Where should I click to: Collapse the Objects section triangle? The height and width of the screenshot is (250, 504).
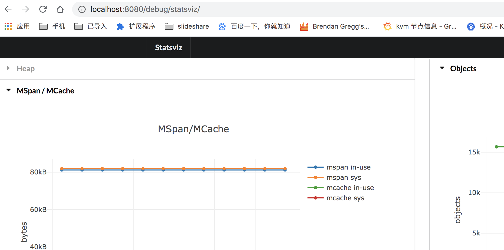tap(442, 68)
